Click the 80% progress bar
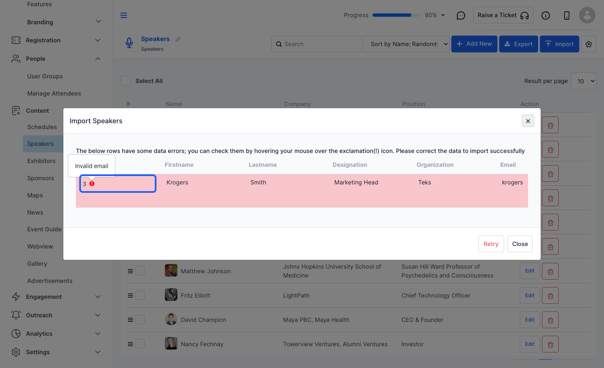 (x=396, y=15)
